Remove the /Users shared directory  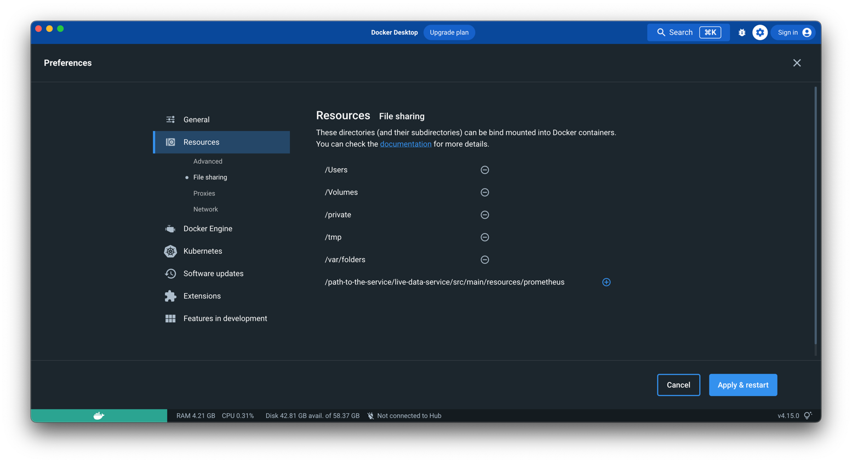click(x=484, y=170)
